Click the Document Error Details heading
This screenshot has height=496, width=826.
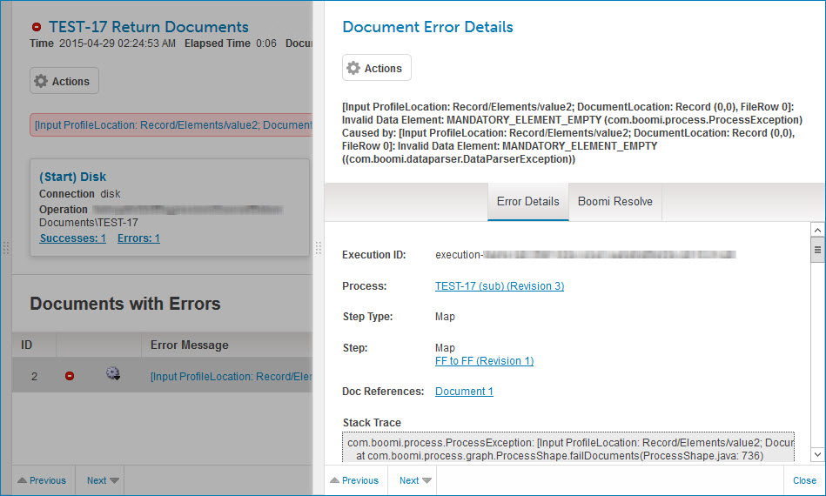click(427, 27)
